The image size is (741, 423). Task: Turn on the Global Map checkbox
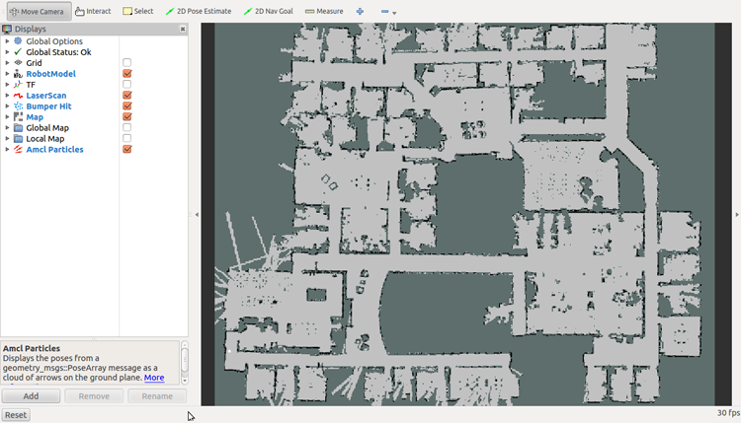click(127, 128)
